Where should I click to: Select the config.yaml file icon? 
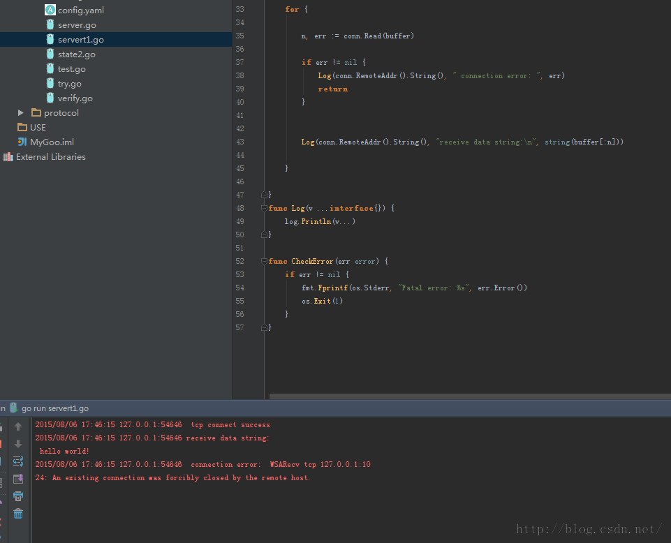point(50,10)
